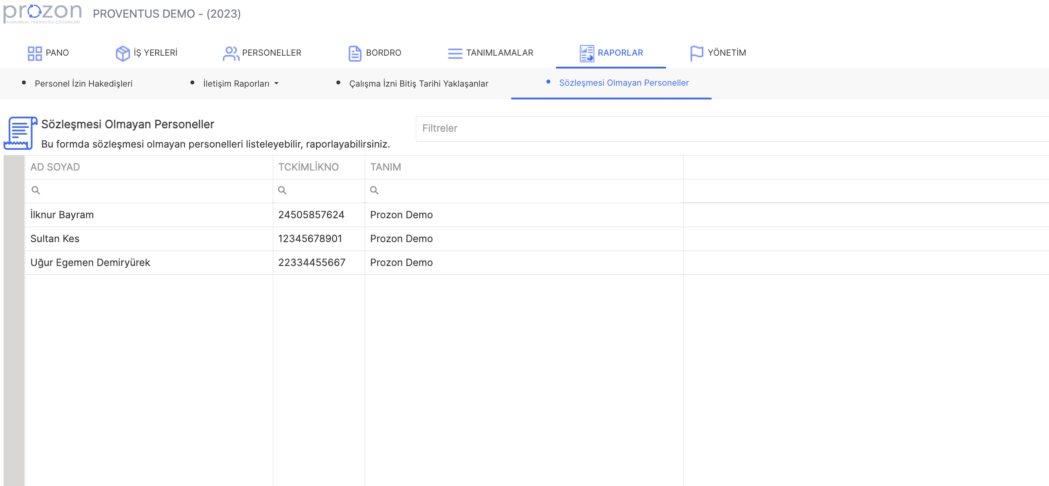Expand the İletişim Raporları dropdown
Screen dimensions: 1049x486
[241, 84]
